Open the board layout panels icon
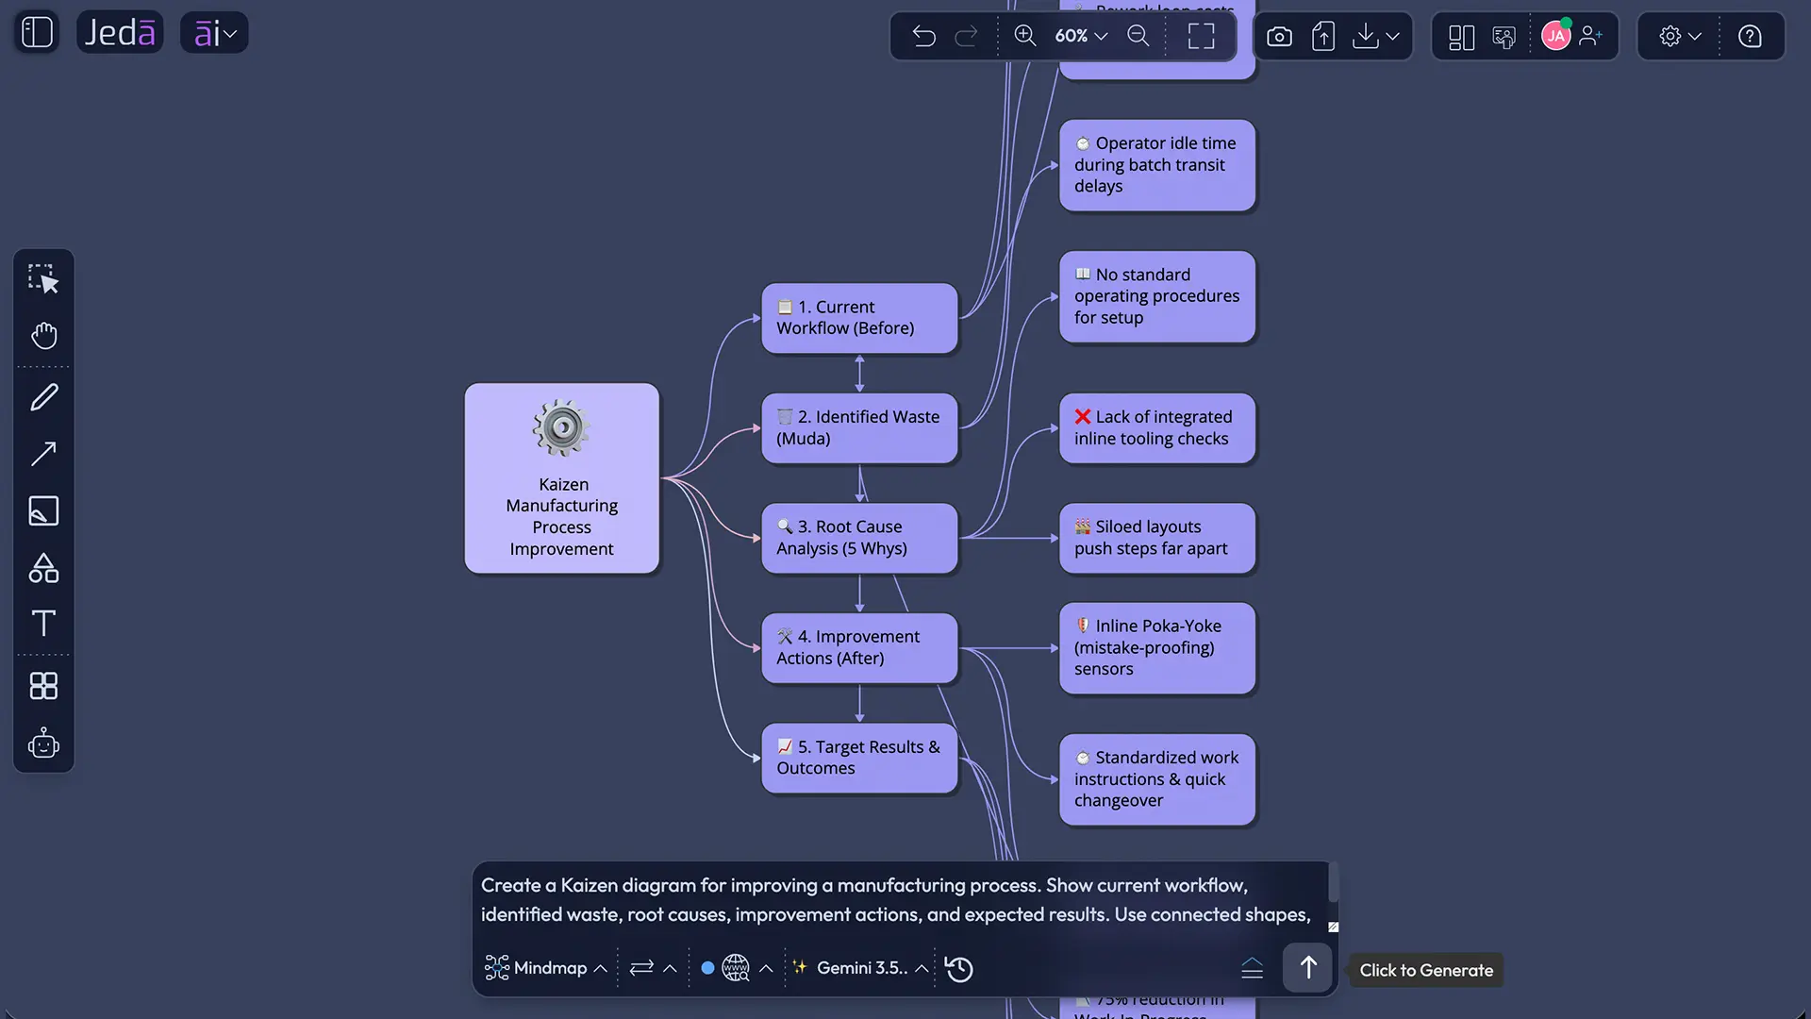Screen dimensions: 1811x1019 [x=1461, y=37]
